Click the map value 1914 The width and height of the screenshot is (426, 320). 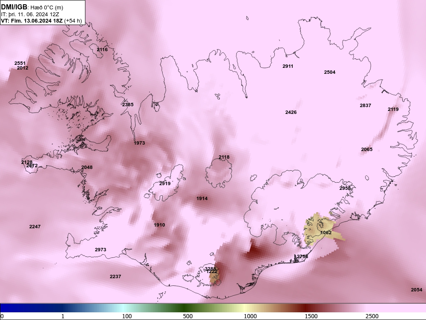202,199
